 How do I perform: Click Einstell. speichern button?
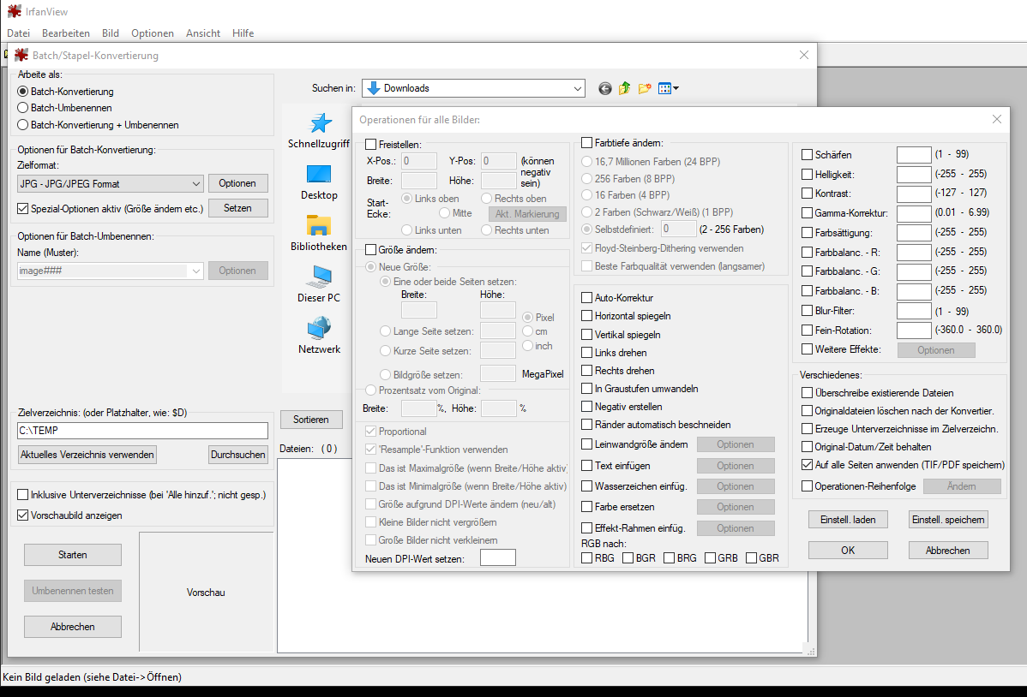point(948,520)
